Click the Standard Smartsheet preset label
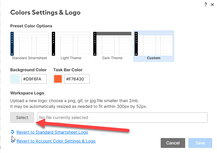 [29, 58]
